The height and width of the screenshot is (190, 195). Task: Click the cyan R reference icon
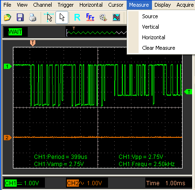tap(77, 17)
